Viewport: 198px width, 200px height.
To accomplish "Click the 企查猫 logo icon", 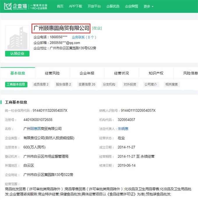I will click(x=8, y=6).
